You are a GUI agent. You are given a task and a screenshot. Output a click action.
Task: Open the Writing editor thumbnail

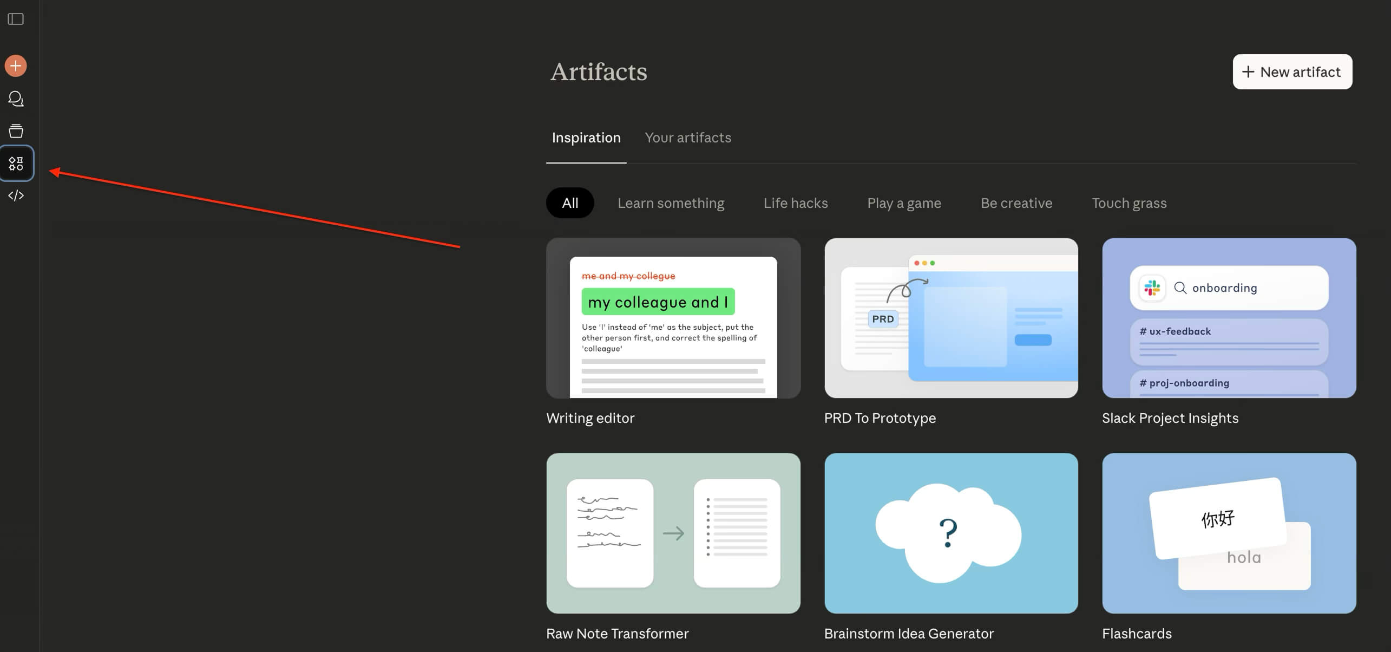tap(673, 318)
